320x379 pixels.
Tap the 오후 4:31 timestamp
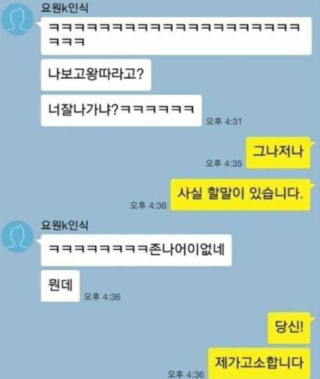pyautogui.click(x=224, y=121)
